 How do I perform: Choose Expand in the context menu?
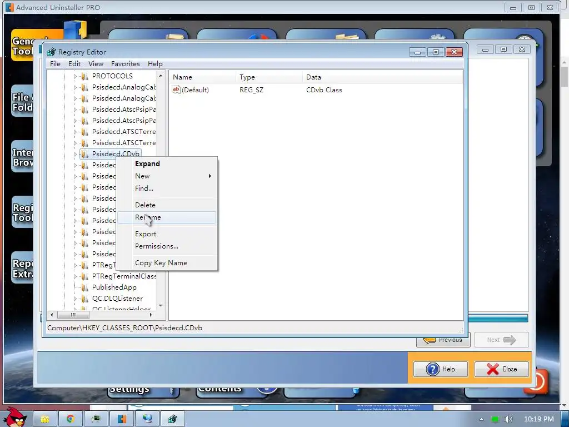click(x=167, y=164)
